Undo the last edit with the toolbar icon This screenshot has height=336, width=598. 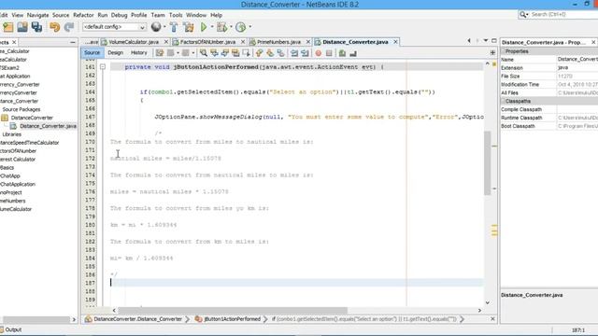[54, 27]
